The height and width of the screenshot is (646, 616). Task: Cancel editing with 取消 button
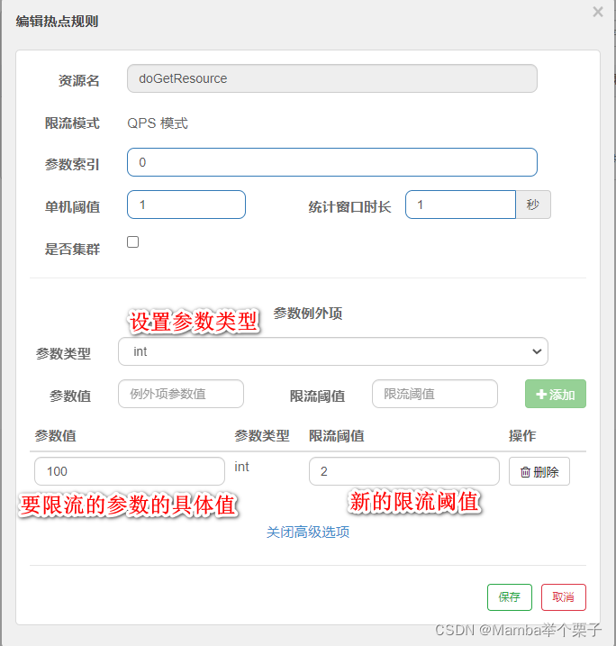(x=563, y=597)
